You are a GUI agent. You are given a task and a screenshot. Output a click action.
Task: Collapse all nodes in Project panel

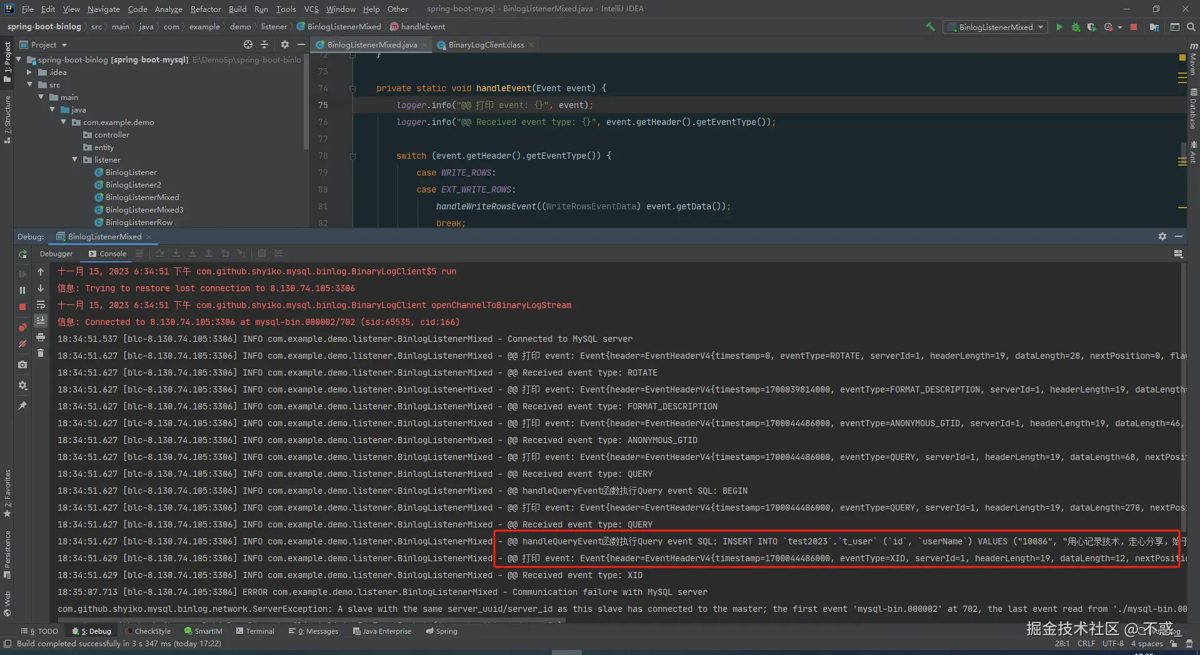pyautogui.click(x=264, y=44)
